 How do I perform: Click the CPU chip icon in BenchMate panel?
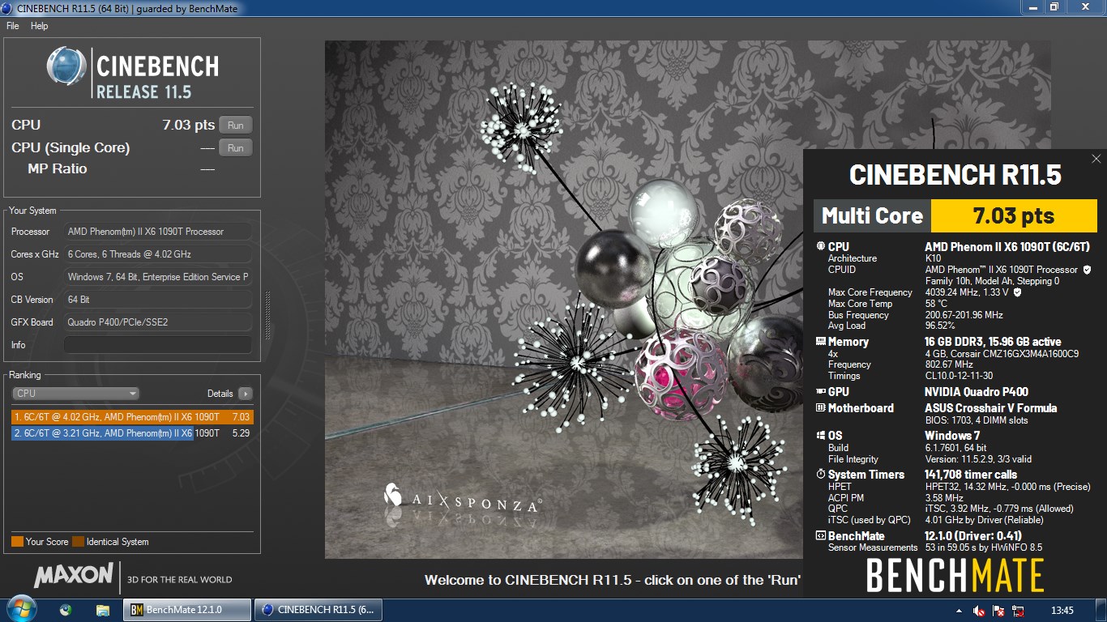[820, 247]
